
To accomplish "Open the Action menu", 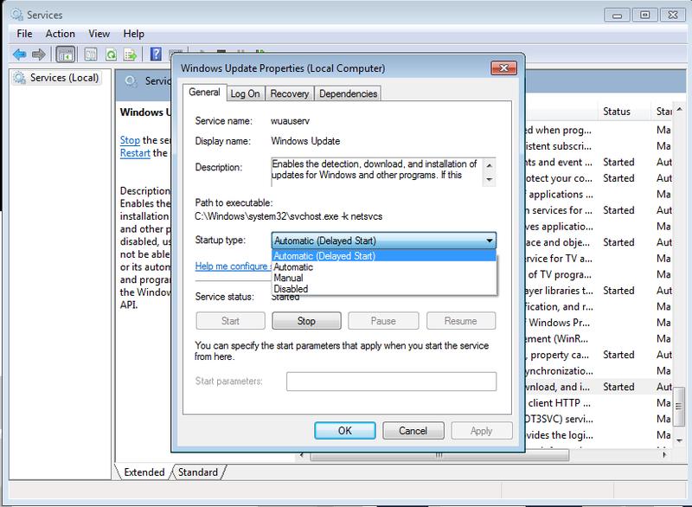I will 60,34.
